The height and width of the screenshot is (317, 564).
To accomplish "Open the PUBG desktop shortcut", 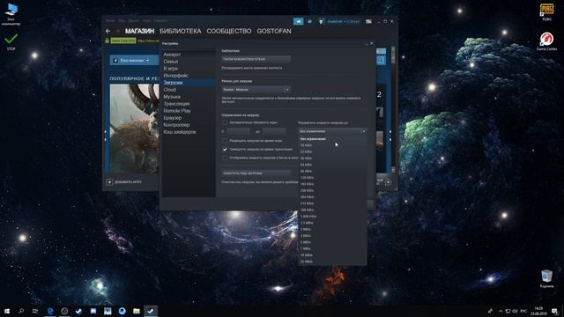I will tap(546, 11).
